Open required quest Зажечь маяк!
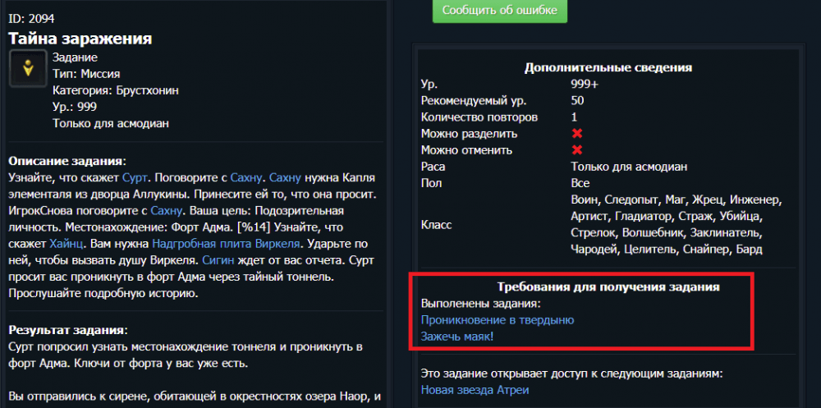821x408 pixels. coord(456,337)
